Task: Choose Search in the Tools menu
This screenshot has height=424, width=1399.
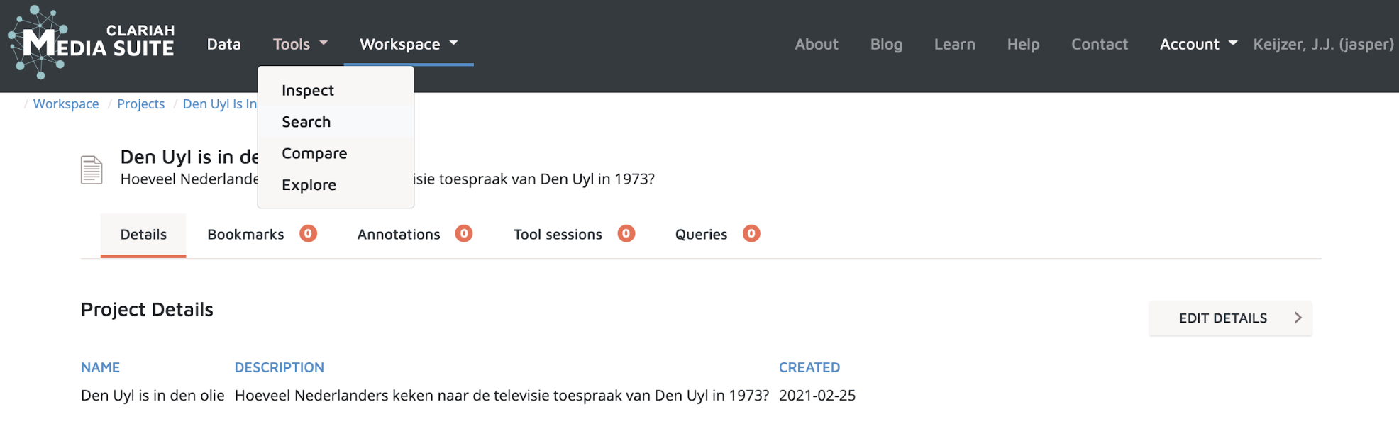Action: [306, 122]
